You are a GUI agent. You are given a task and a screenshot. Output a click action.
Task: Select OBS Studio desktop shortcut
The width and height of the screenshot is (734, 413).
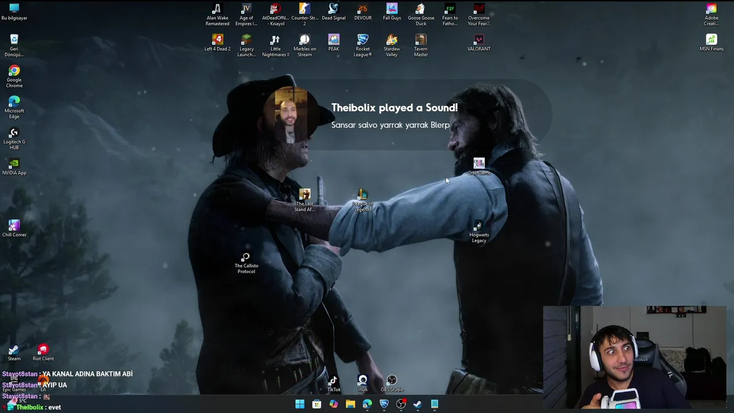[392, 384]
